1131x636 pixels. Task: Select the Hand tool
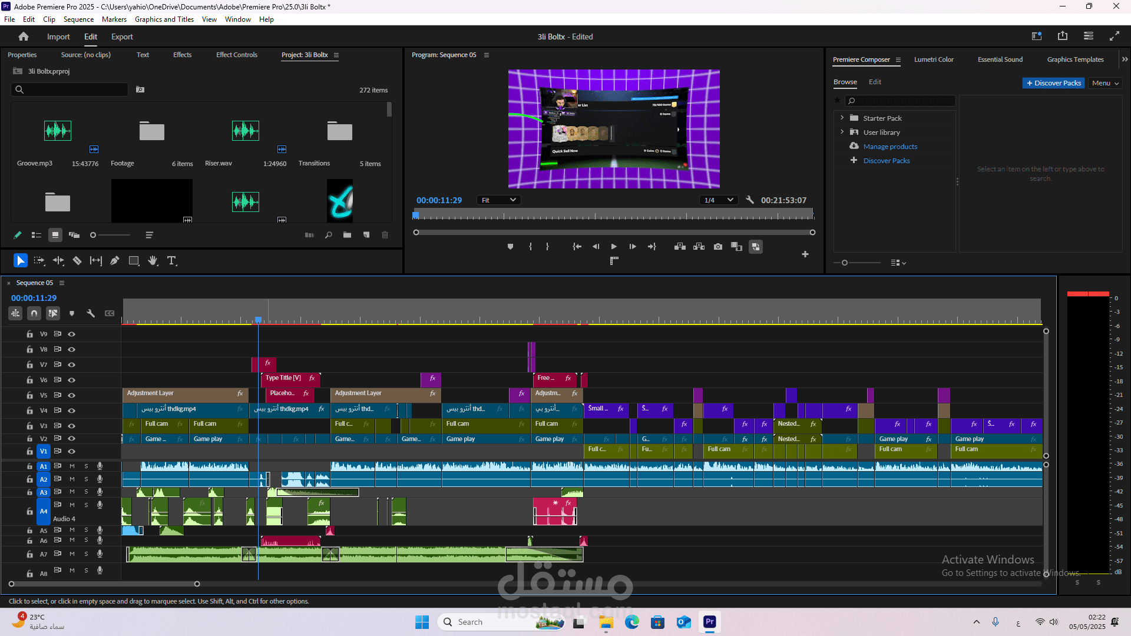[153, 260]
